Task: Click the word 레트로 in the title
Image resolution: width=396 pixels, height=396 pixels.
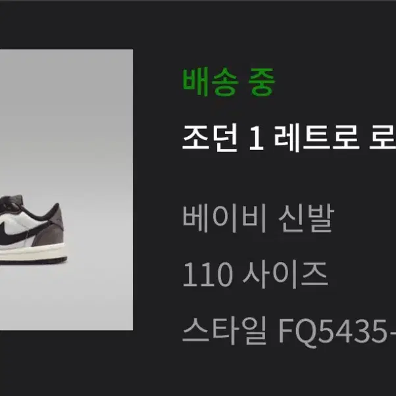Action: [x=316, y=137]
